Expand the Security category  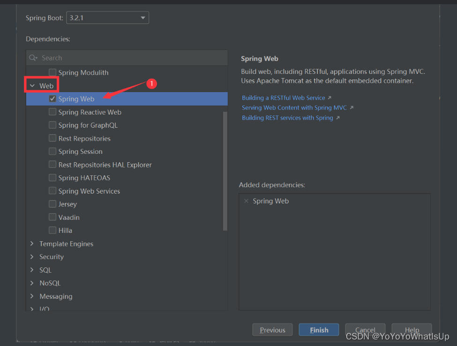(32, 257)
